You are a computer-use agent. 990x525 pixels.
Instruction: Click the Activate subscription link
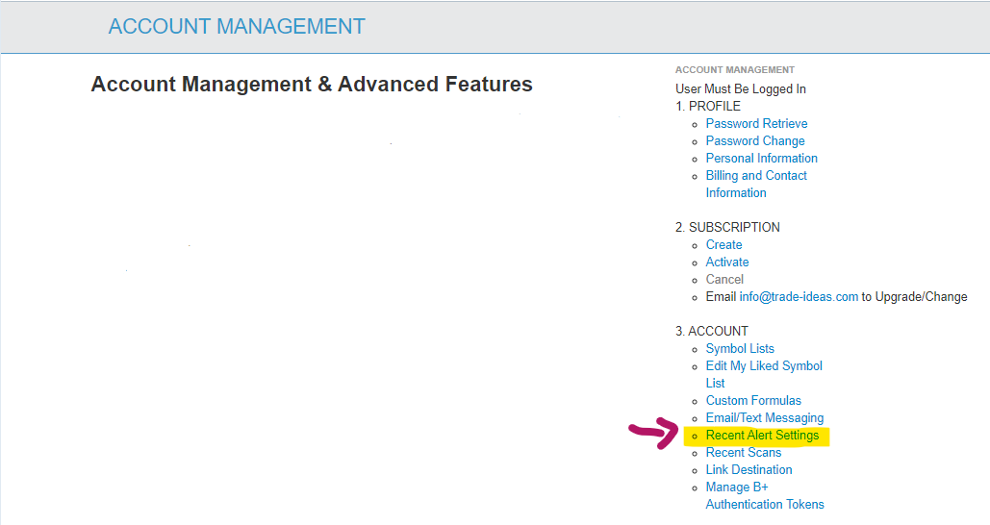point(726,262)
